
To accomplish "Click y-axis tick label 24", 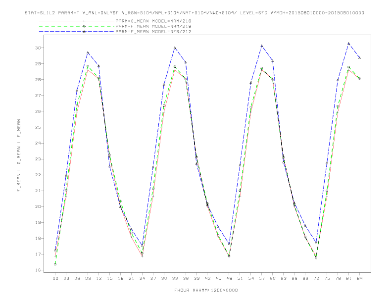I will coord(38,143).
